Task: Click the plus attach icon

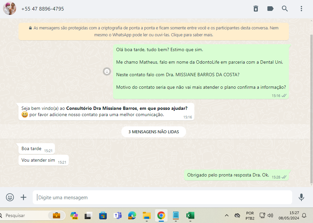Action: pos(23,197)
